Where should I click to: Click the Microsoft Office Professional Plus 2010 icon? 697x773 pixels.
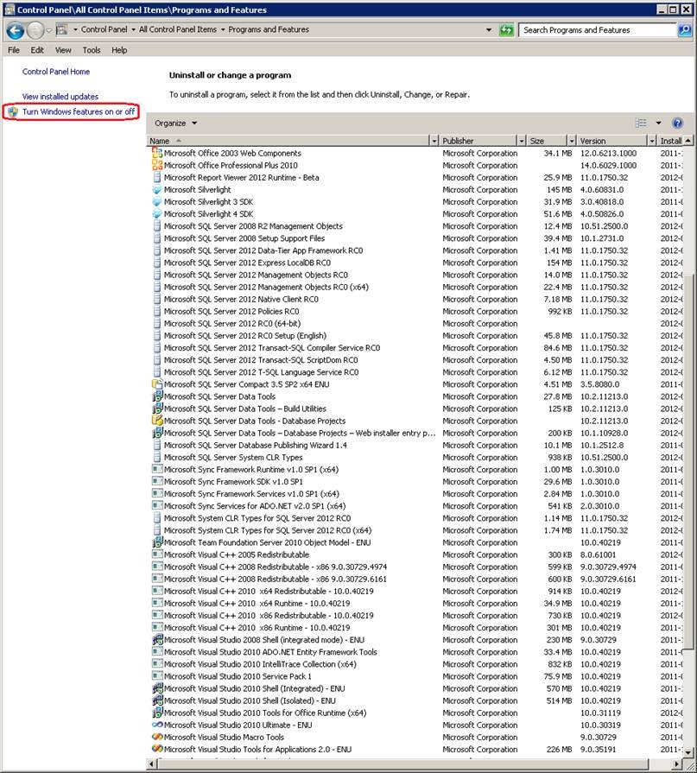click(156, 165)
